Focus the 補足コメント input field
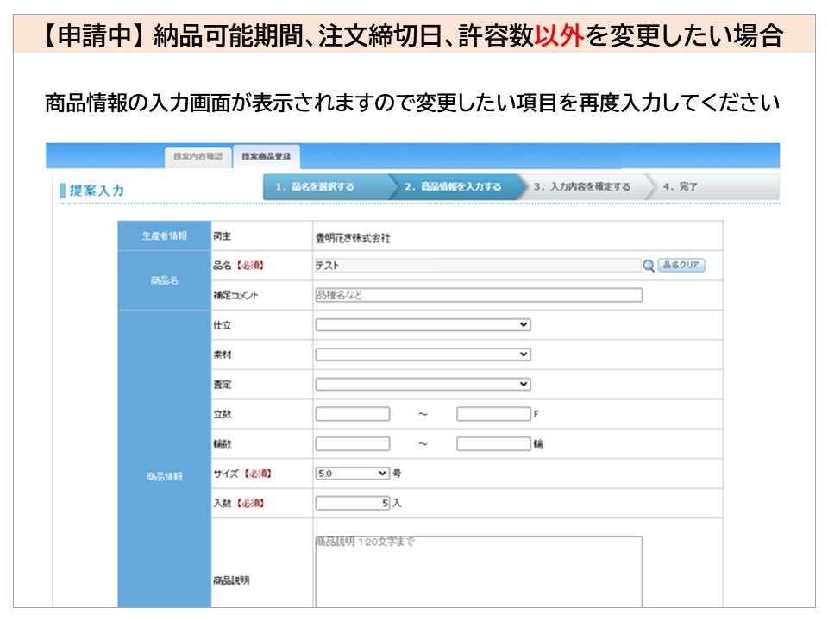Viewport: 828px width, 621px height. click(x=479, y=295)
